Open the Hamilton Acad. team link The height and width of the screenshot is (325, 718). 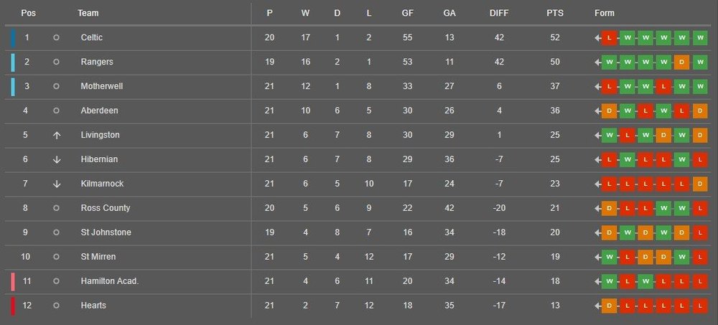[109, 281]
